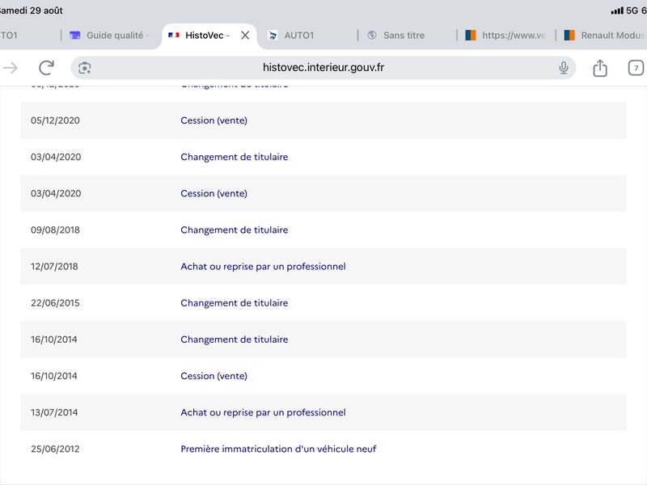Open the tab overview showing 7 tabs
Screen dimensions: 647x485
636,68
